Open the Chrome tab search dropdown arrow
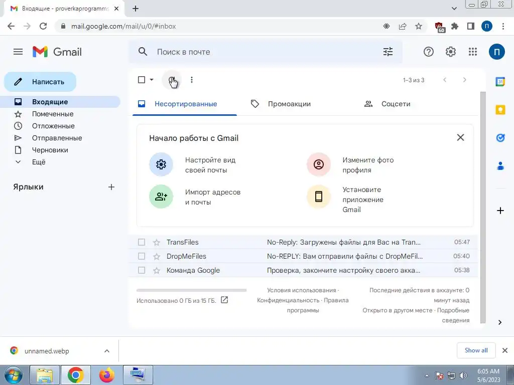Viewport: 514px width, 385px height. [x=454, y=9]
